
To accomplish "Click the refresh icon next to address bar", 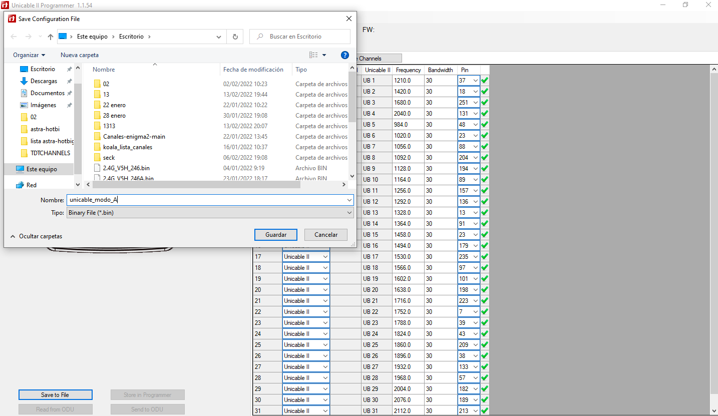I will 235,37.
